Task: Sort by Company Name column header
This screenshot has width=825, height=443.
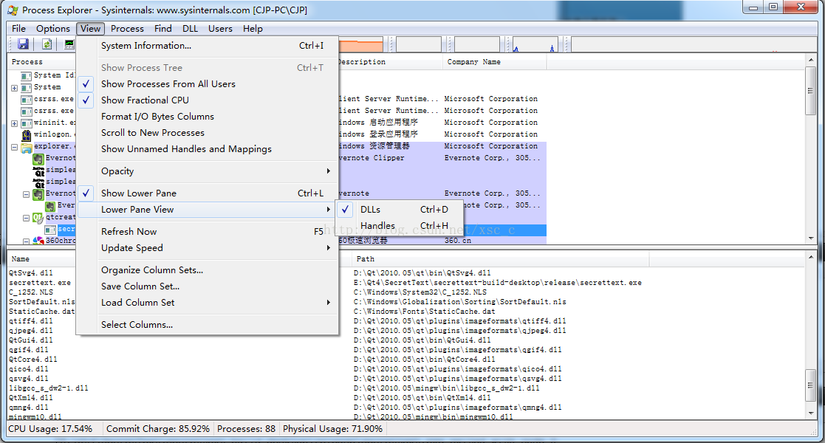Action: tap(495, 62)
